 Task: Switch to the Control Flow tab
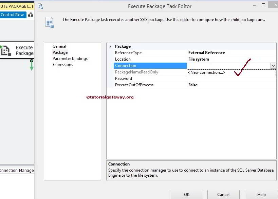(12, 15)
